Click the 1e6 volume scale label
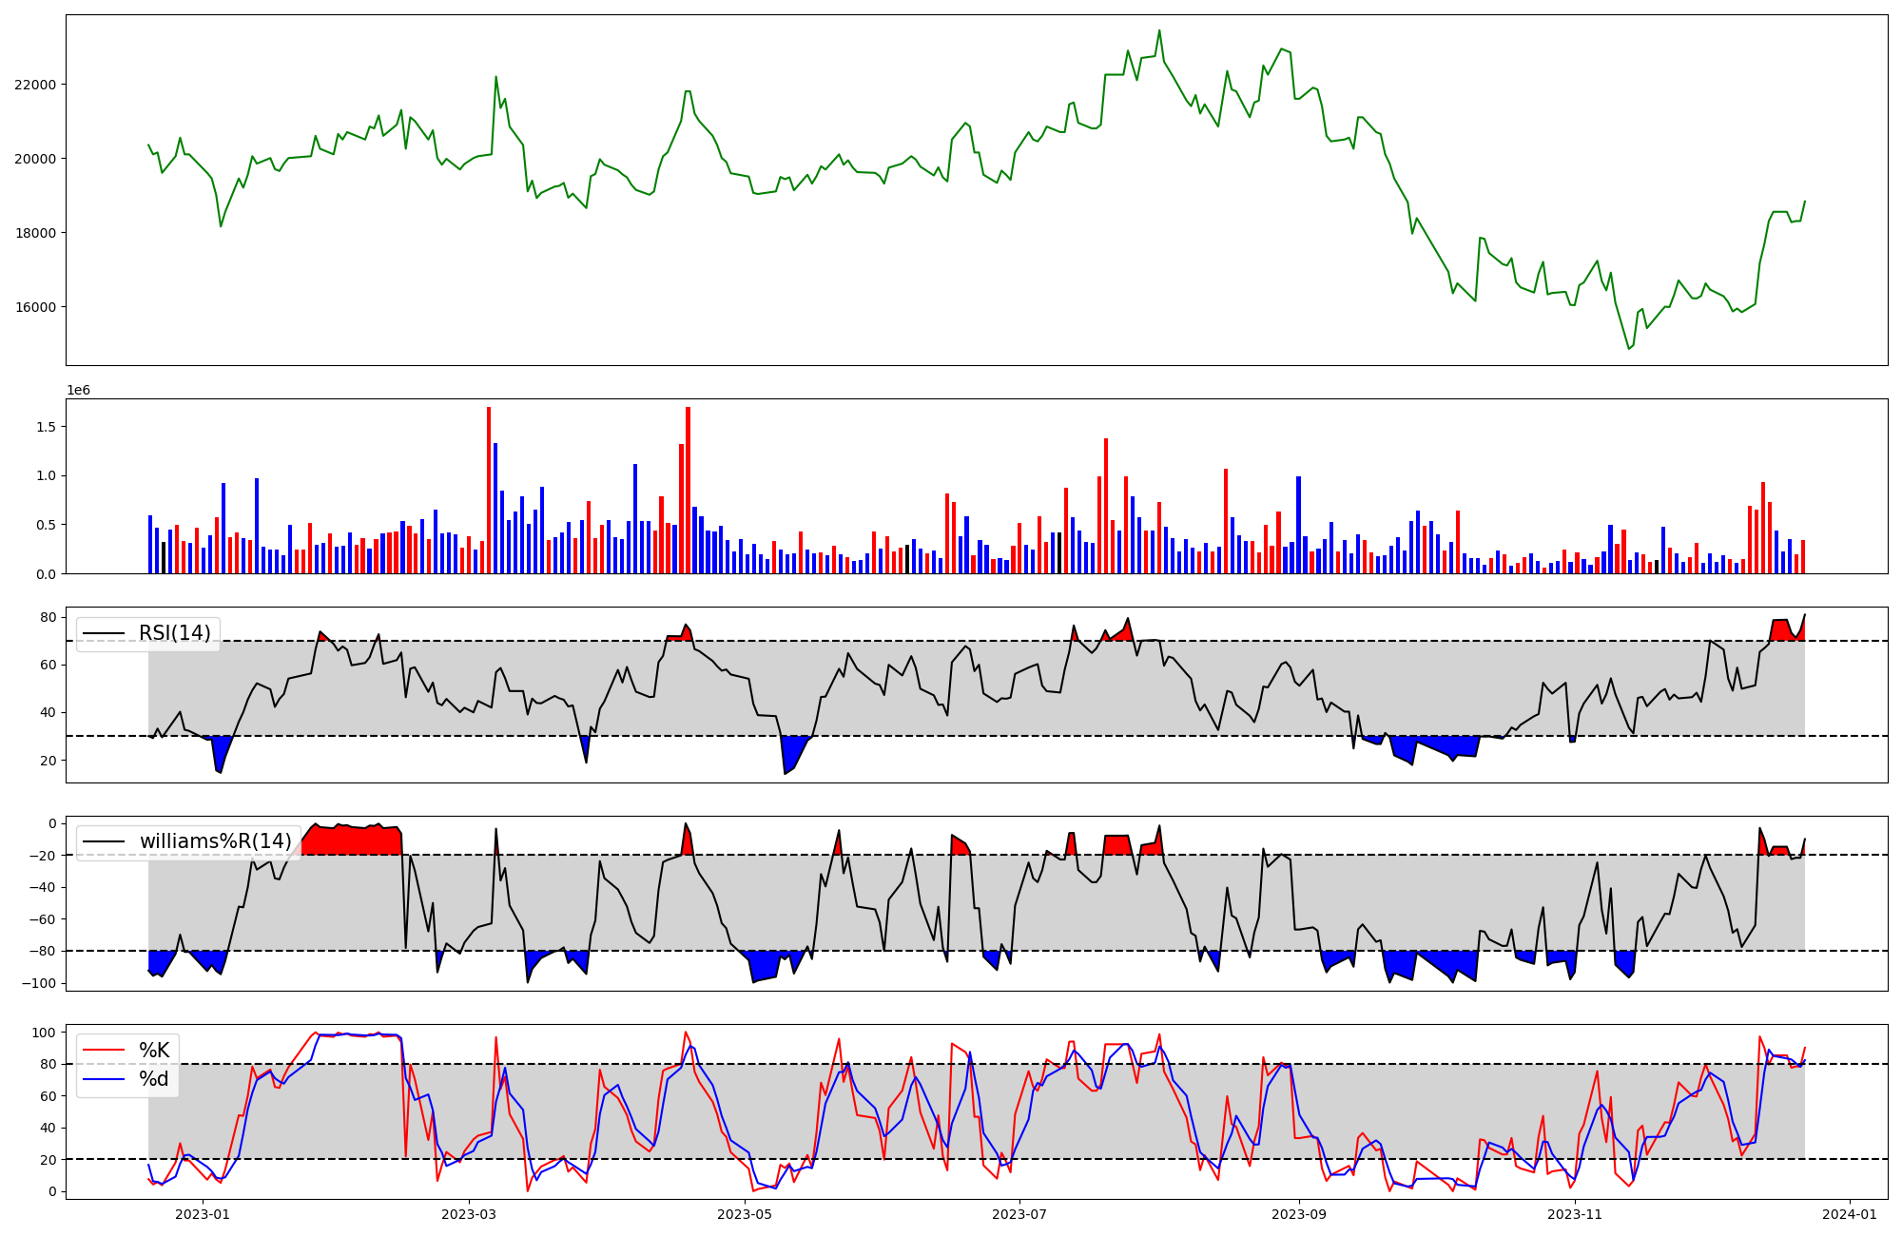This screenshot has height=1236, width=1902. pyautogui.click(x=78, y=391)
